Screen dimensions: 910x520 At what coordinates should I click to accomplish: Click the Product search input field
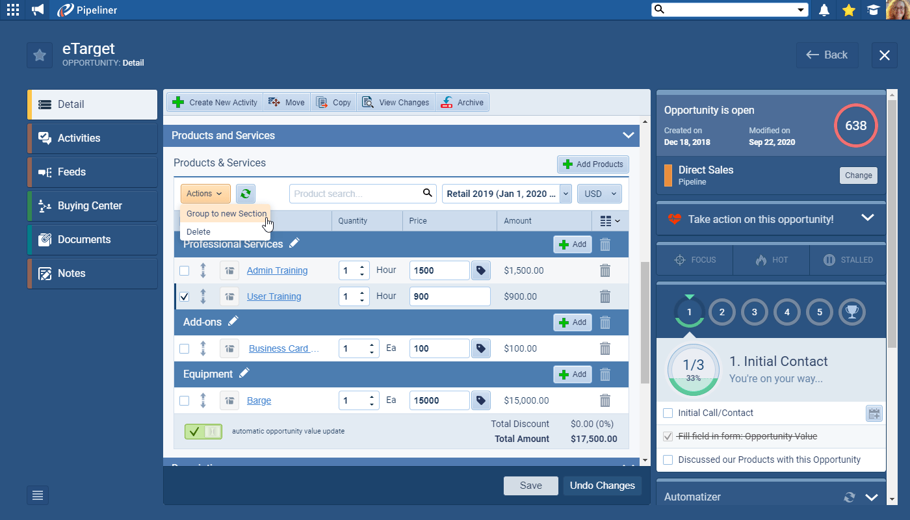pos(356,194)
